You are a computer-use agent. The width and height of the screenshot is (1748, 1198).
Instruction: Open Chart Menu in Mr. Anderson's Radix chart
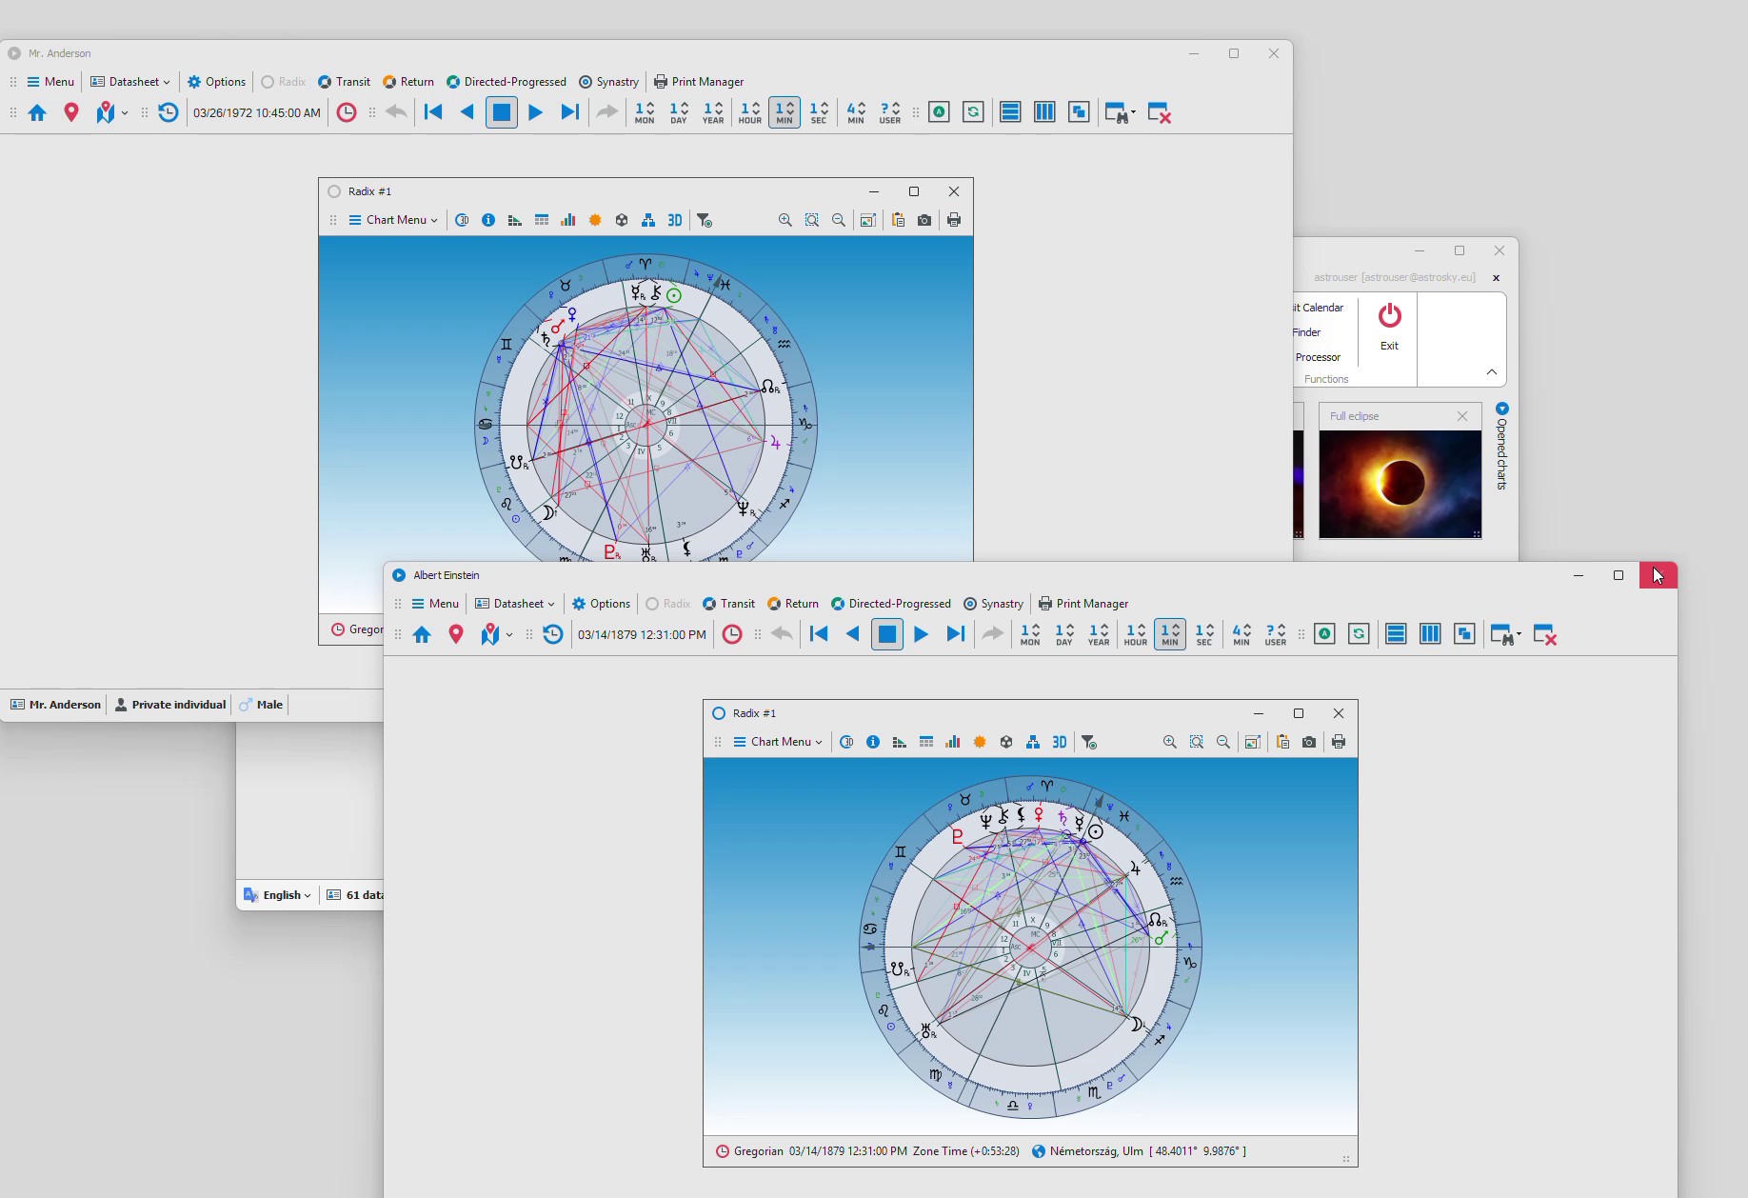tap(393, 220)
